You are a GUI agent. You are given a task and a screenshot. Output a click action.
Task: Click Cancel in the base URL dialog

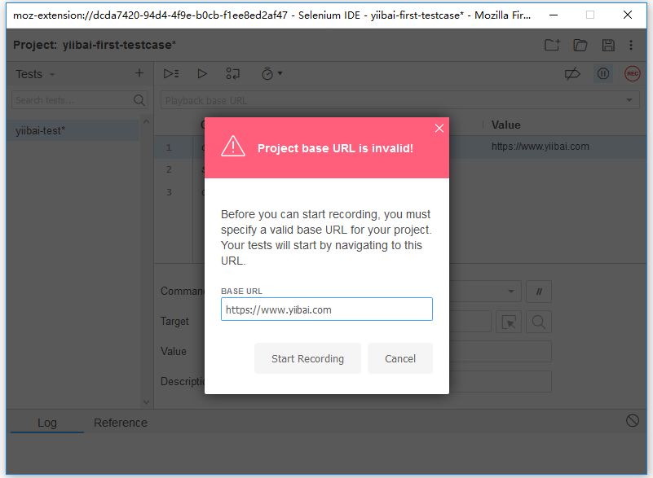click(400, 358)
